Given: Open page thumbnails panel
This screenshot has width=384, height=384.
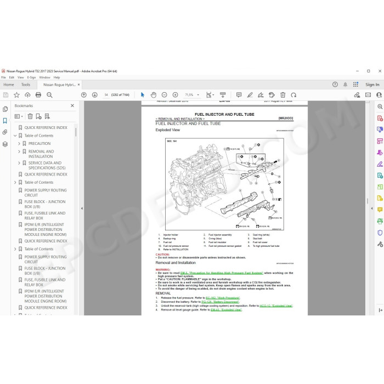Looking at the screenshot, I should coord(5,109).
